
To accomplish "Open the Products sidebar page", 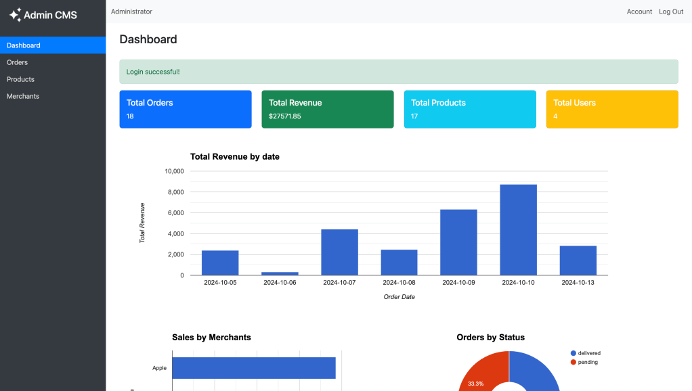I will pos(20,79).
